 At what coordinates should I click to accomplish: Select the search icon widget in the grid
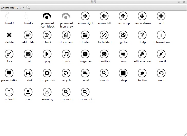coord(104,73)
